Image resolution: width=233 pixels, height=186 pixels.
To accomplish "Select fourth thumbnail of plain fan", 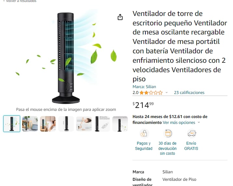I will click(x=66, y=124).
